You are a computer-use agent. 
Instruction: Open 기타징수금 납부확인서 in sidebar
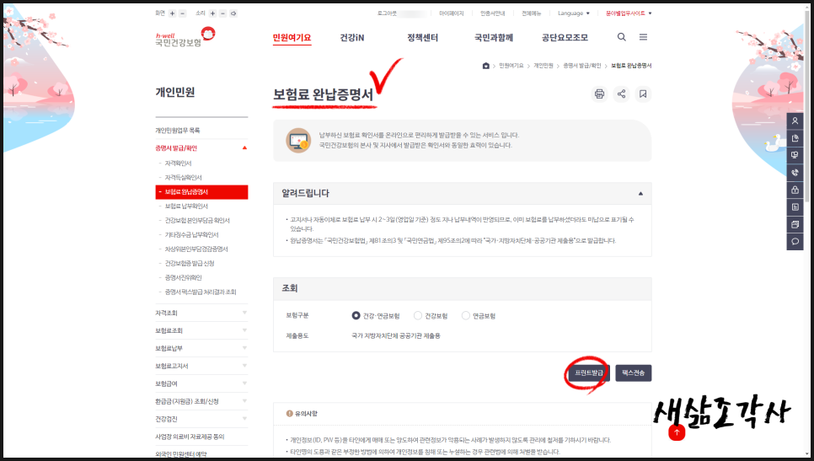click(191, 234)
